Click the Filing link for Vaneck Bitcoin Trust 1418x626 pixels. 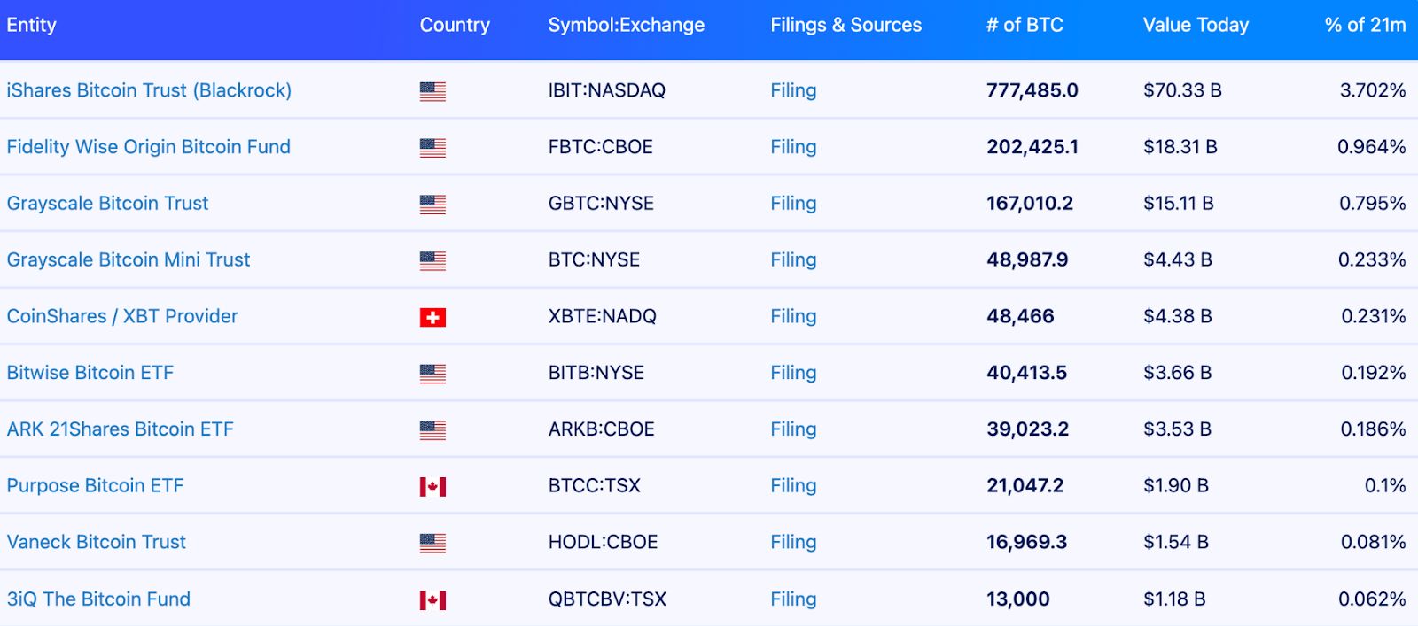tap(792, 542)
